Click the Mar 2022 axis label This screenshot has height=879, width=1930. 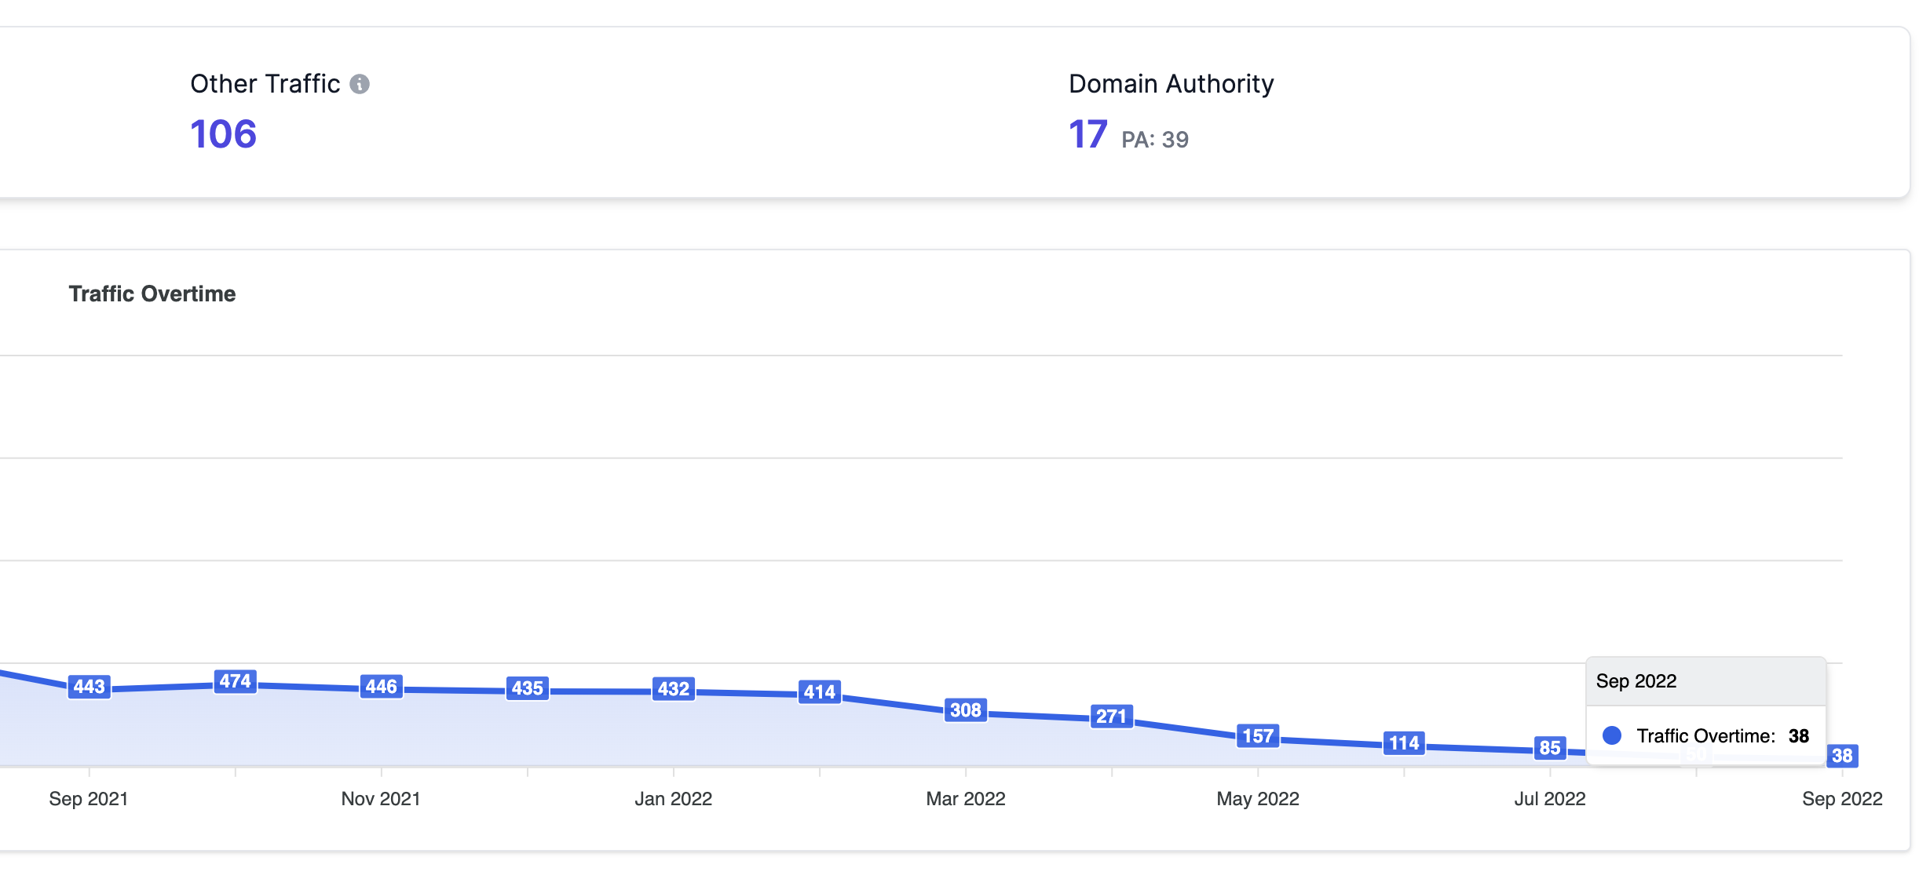tap(966, 799)
